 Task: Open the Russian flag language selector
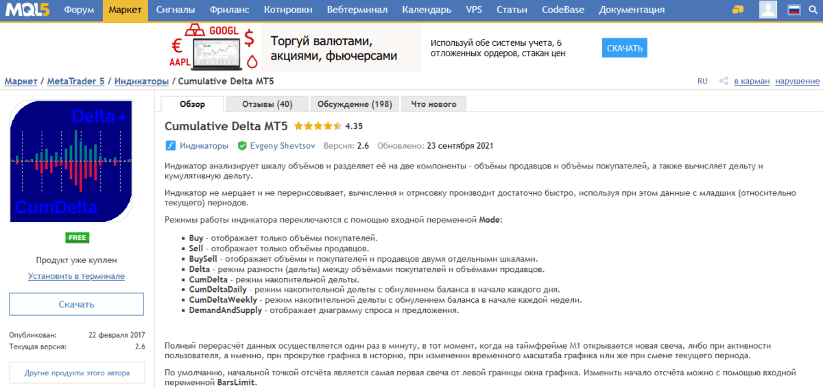click(794, 10)
